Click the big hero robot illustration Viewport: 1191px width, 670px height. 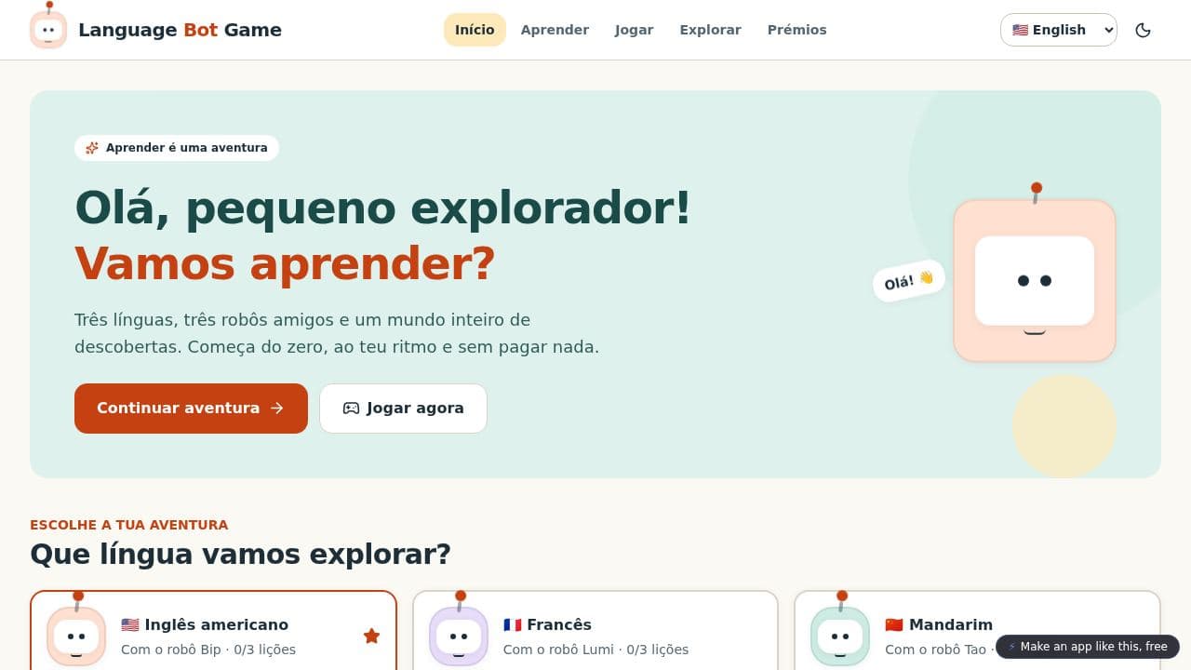pyautogui.click(x=1035, y=275)
